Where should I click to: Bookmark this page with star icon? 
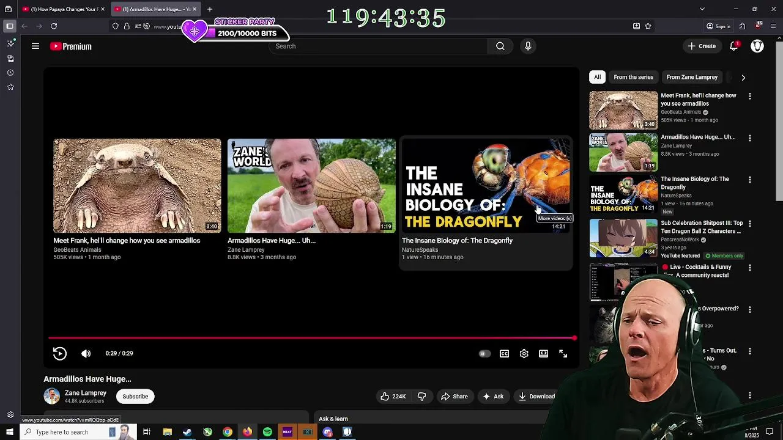tap(648, 26)
